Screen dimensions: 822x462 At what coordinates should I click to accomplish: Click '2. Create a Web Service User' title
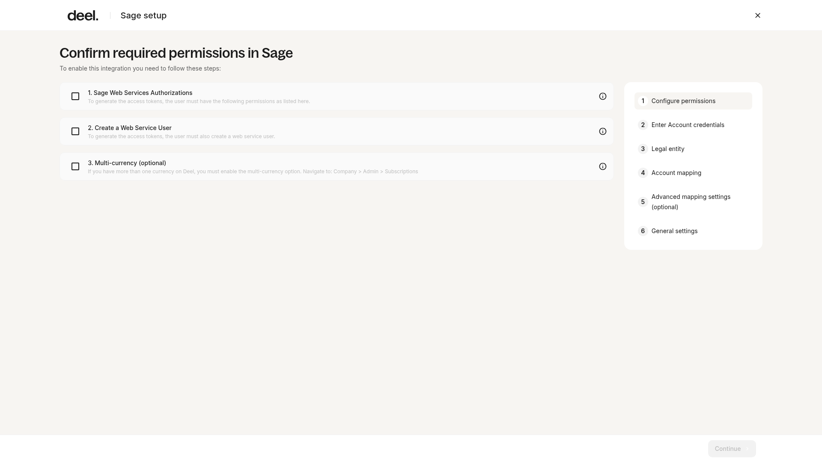130,128
